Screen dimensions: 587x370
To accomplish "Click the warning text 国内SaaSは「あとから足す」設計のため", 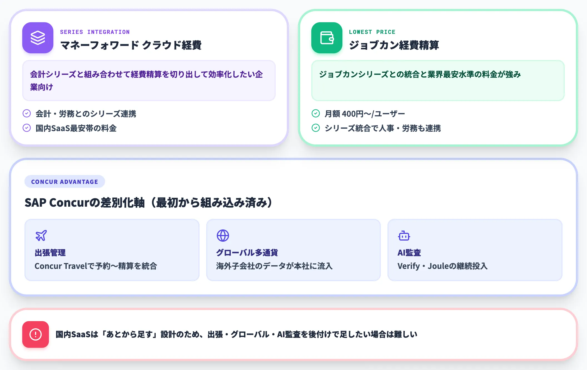I will click(237, 334).
